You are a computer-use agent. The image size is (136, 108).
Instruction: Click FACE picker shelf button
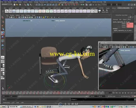(96, 11)
